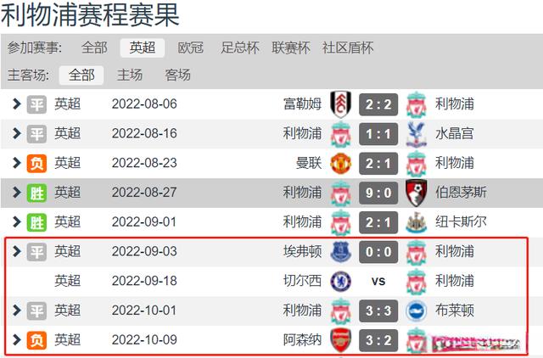Screen dimensions: 543x358
Task: Click the 纽卡斯尔 team name link
Action: pyautogui.click(x=461, y=222)
